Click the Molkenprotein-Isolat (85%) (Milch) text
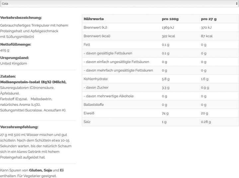This screenshot has height=178, width=239. pos(33,82)
